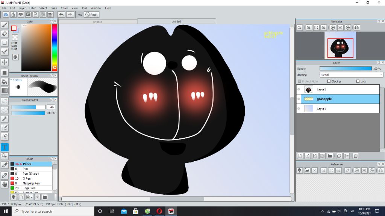Click the canvas horizontal scrollbar
The height and width of the screenshot is (216, 385).
177,199
